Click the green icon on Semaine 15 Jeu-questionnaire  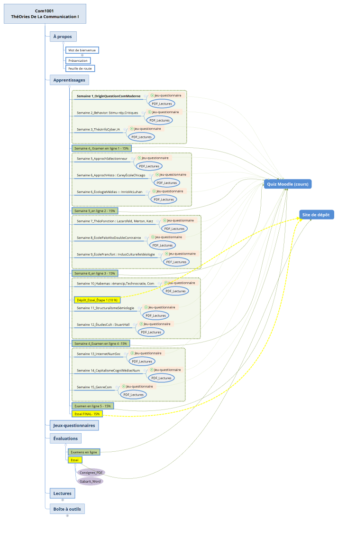tap(124, 387)
